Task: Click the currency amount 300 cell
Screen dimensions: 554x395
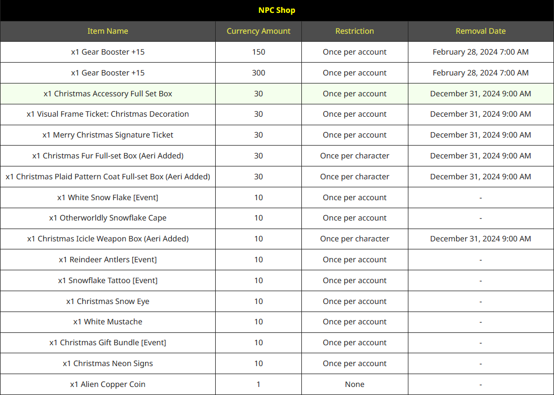Action: pos(259,73)
